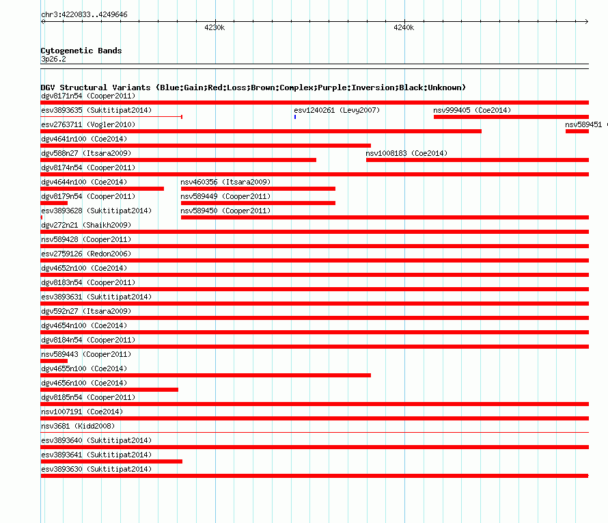Select nsv589450 (Cooper2011) variant label

pyautogui.click(x=225, y=211)
